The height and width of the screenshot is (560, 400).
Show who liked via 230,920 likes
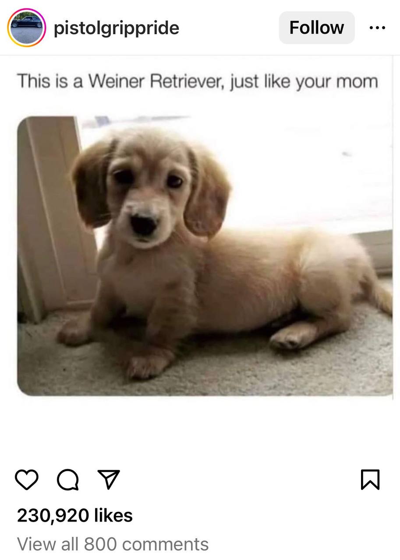[x=75, y=515]
